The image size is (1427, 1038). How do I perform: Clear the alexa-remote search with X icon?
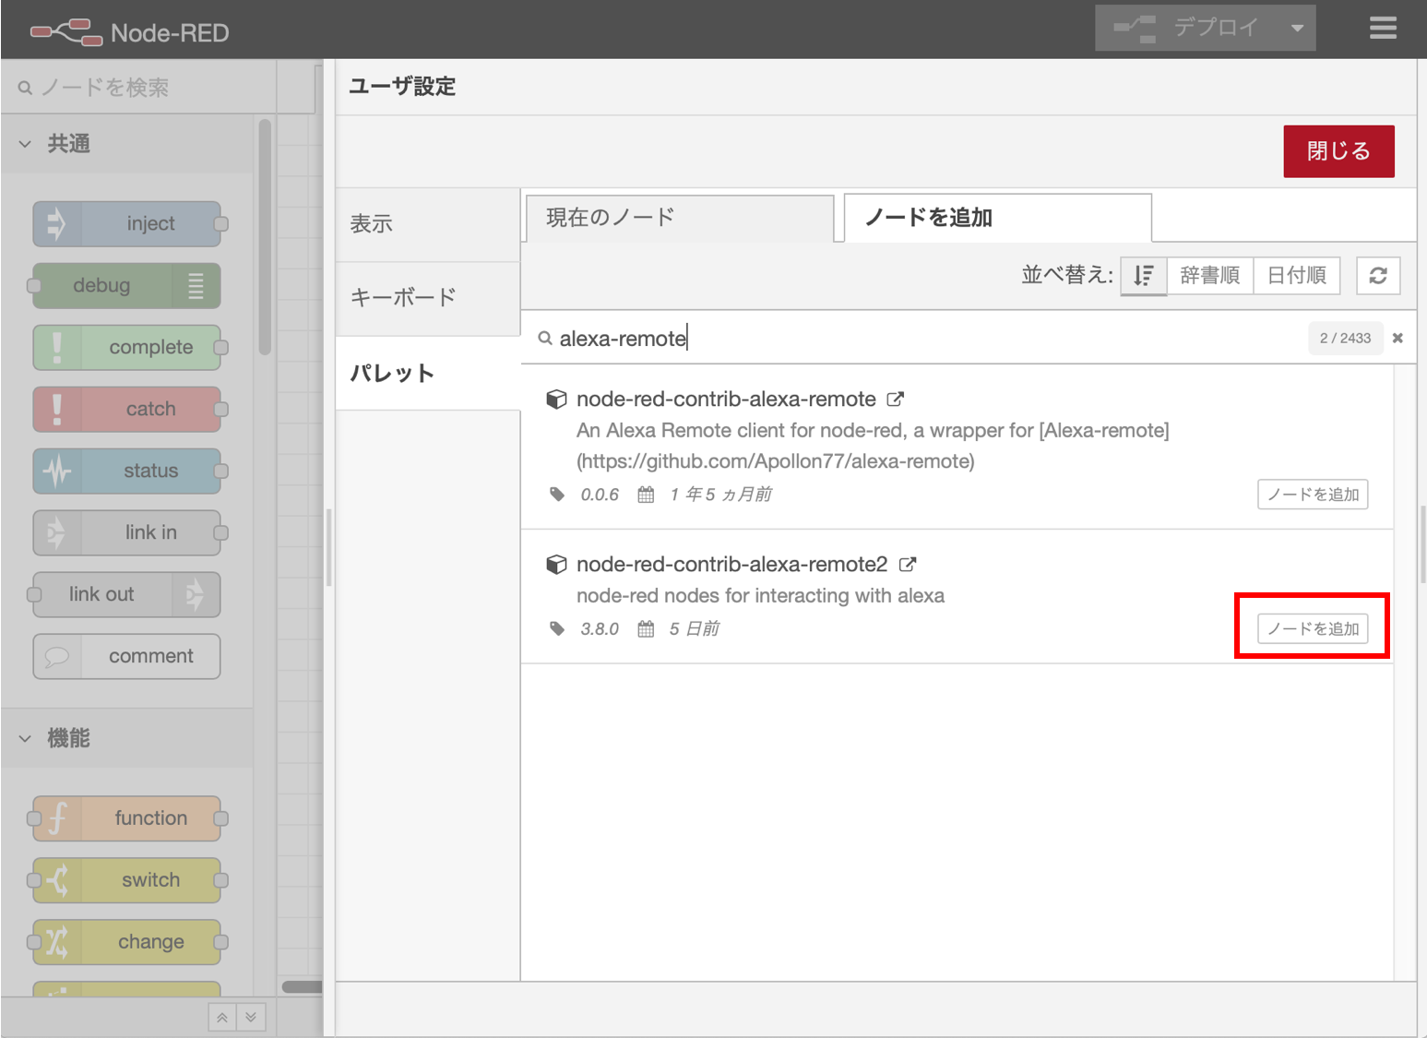1397,339
